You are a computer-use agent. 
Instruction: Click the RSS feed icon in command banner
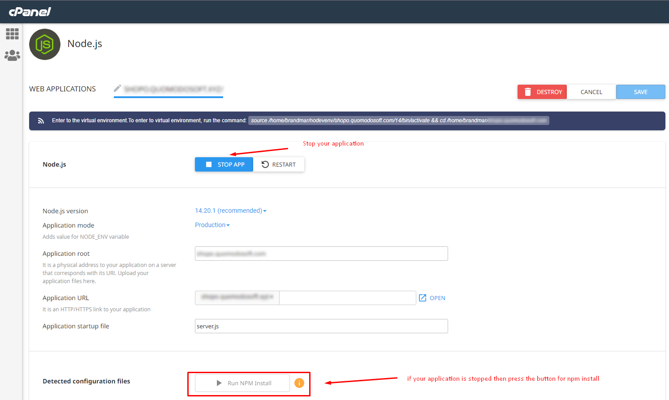click(41, 121)
